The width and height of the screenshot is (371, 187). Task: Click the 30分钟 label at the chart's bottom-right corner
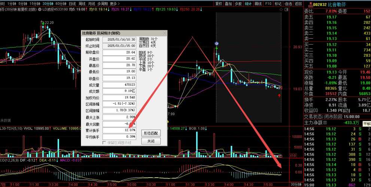[297, 185]
